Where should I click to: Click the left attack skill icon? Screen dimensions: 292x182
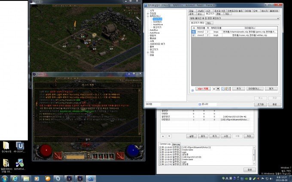coord(58,156)
